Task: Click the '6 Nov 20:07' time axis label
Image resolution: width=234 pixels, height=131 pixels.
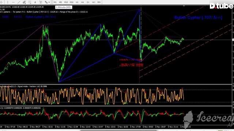Action: point(161,127)
